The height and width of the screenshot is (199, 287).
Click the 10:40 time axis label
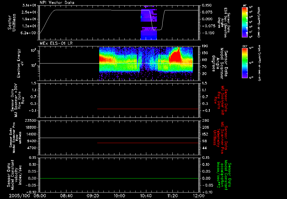[x=146, y=196]
